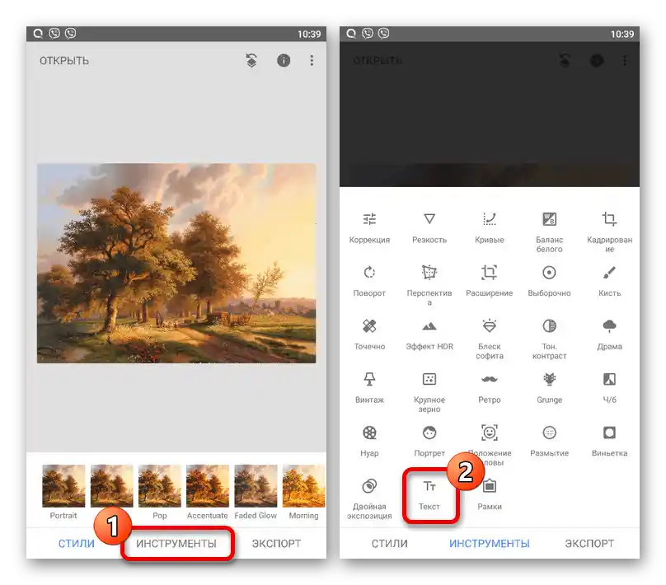Apply the Faded Glow style thumbnail

click(256, 486)
